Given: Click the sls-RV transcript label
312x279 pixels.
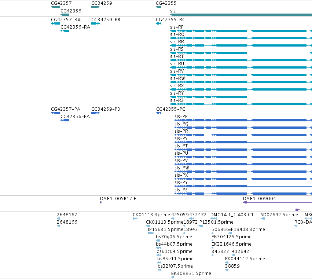Looking at the screenshot, I should coord(177,71).
